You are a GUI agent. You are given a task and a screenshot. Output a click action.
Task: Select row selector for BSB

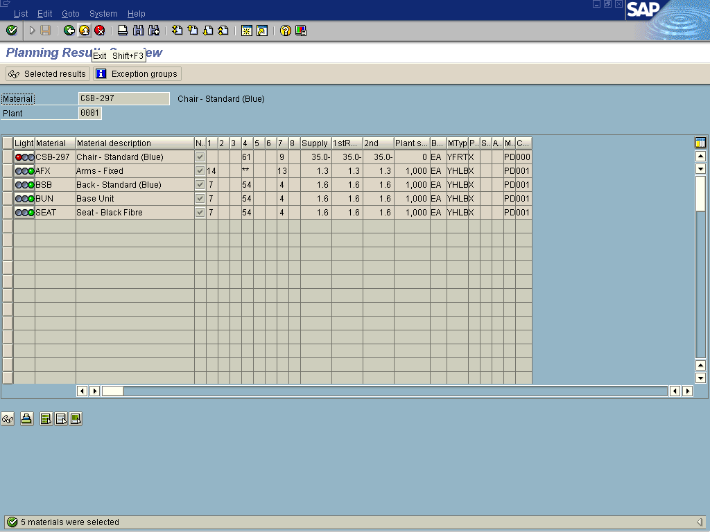(8, 184)
